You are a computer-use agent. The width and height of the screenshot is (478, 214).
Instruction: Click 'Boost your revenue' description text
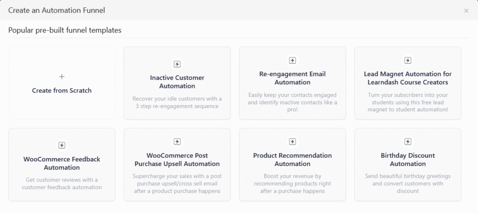pyautogui.click(x=292, y=184)
